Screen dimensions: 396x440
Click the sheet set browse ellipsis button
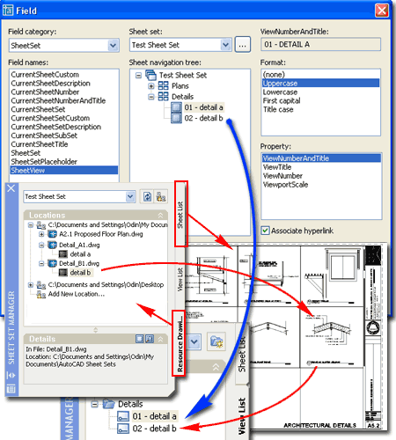pos(242,45)
